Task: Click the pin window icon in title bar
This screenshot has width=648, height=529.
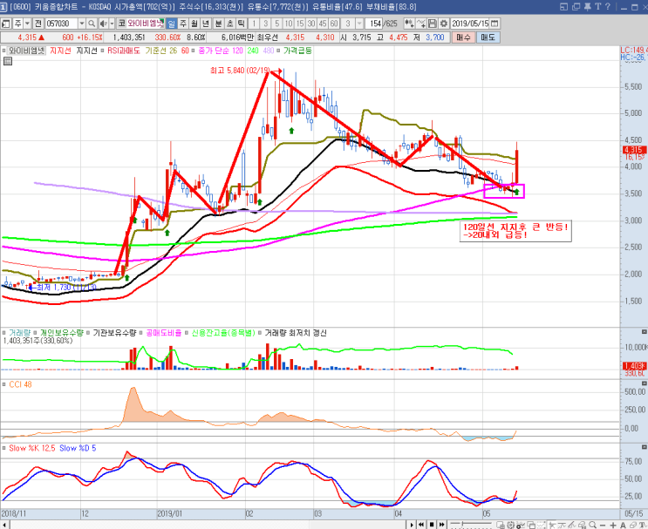Action: click(587, 6)
